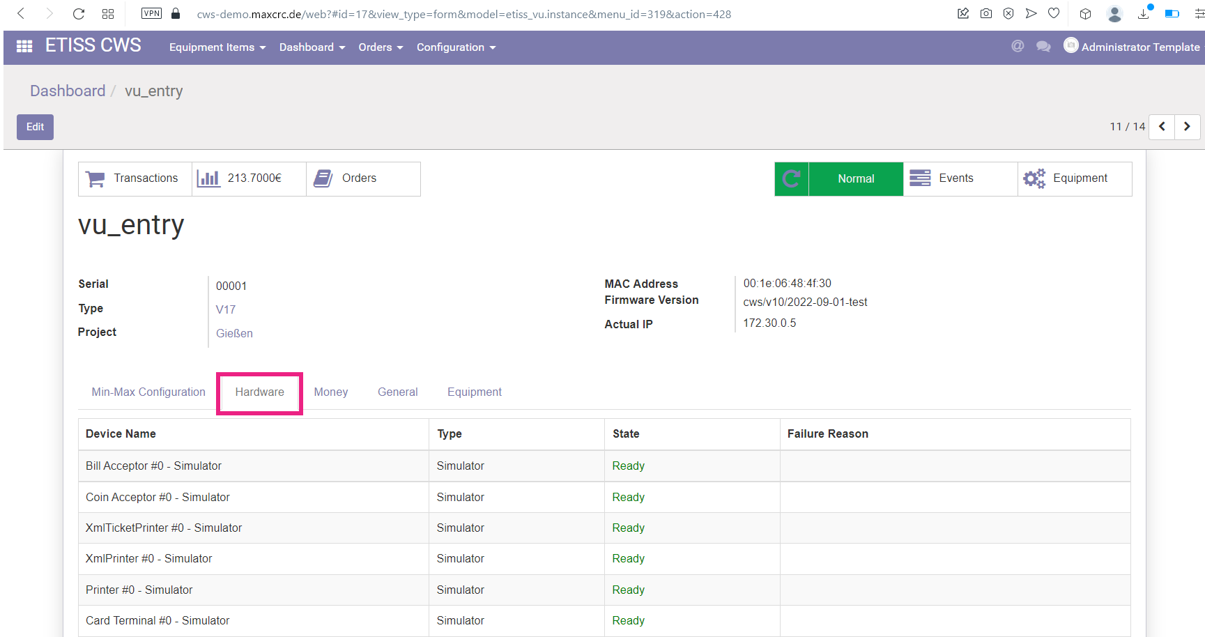Open the V17 type link
The image size is (1205, 637).
coord(226,309)
